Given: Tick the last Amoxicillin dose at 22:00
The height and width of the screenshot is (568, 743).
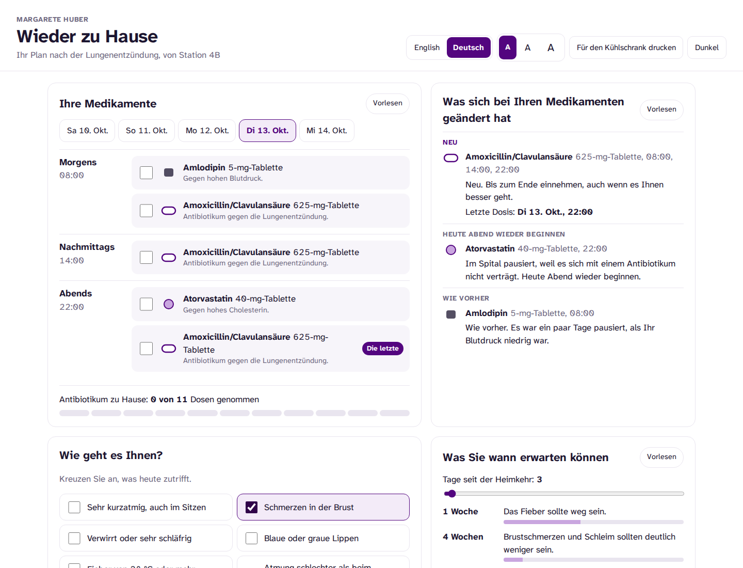Looking at the screenshot, I should pyautogui.click(x=147, y=349).
